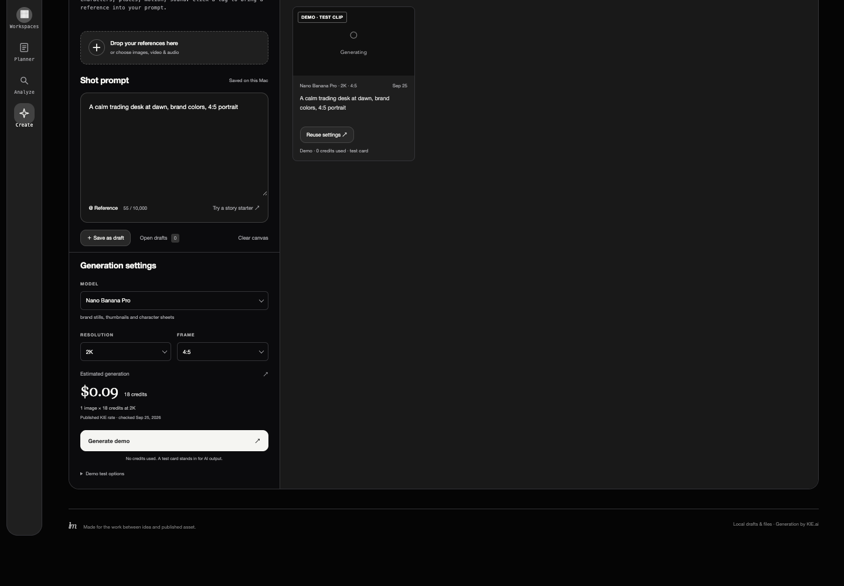Open drafts list
Viewport: 844px width, 586px height.
tap(159, 238)
